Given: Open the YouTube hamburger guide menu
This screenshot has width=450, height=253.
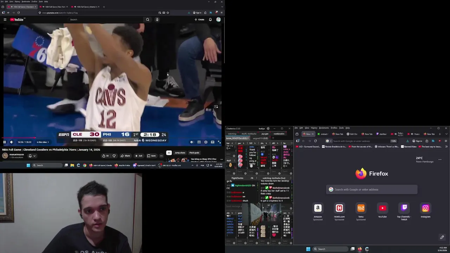Looking at the screenshot, I should pos(5,19).
